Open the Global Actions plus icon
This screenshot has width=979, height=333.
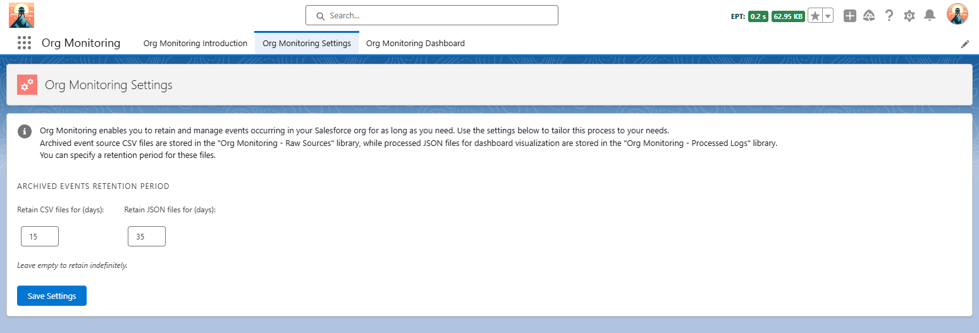click(850, 16)
